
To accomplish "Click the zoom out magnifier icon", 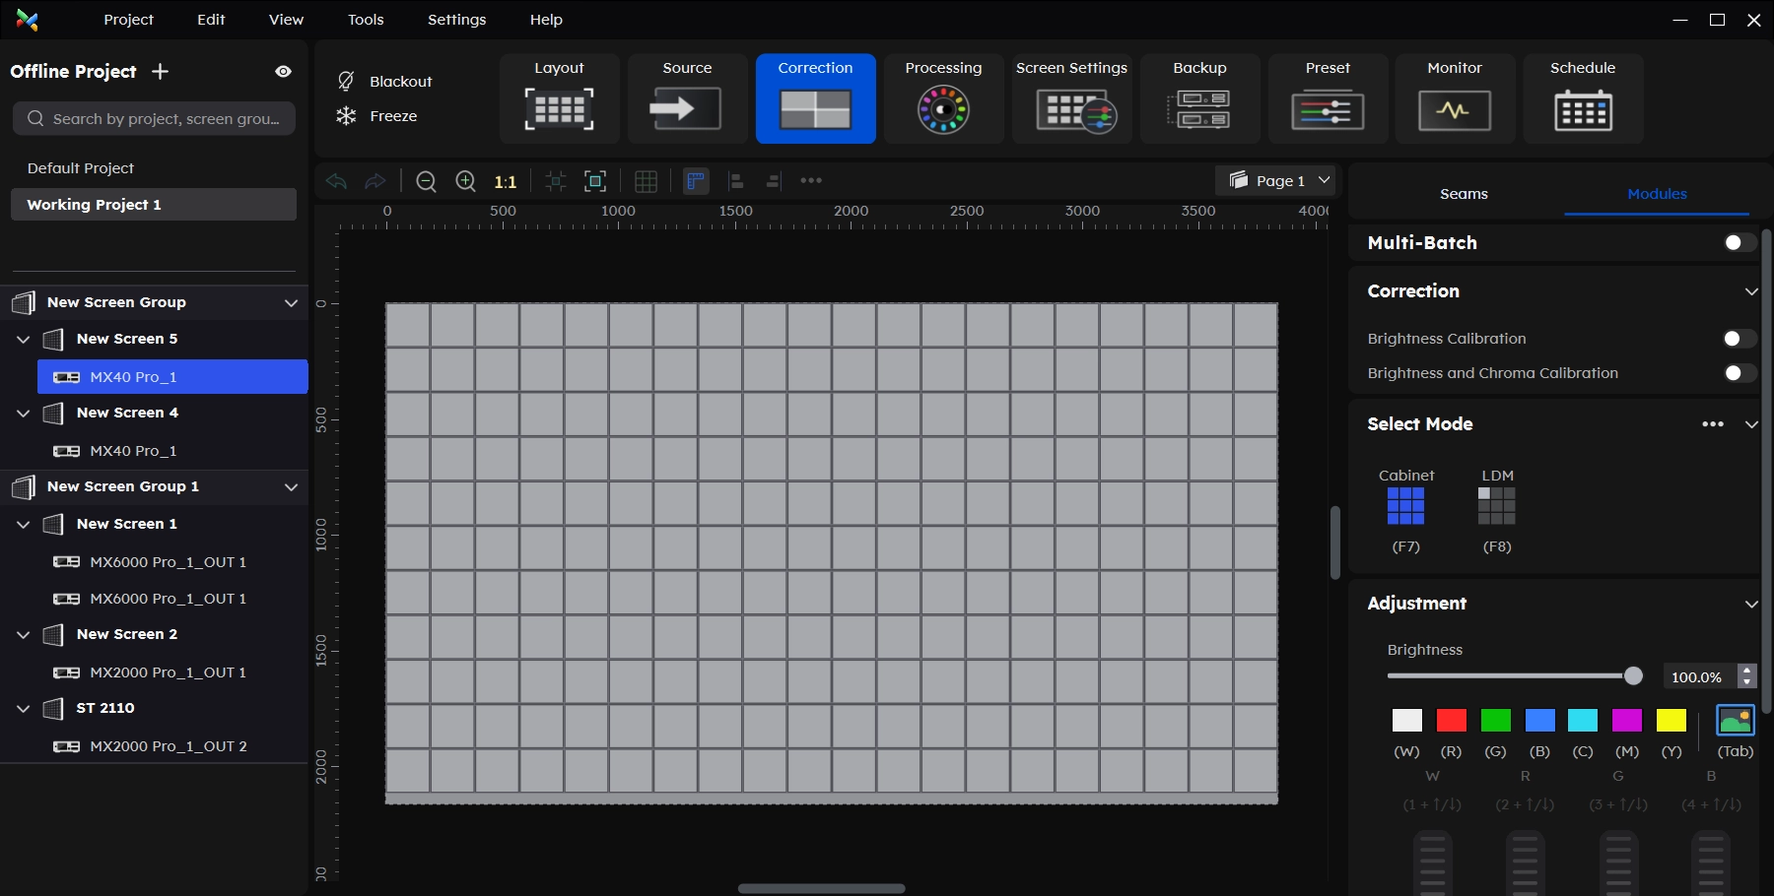I will pyautogui.click(x=426, y=181).
